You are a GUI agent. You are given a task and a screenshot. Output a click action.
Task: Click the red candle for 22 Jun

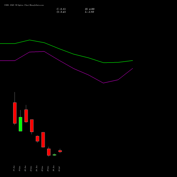coord(26,116)
